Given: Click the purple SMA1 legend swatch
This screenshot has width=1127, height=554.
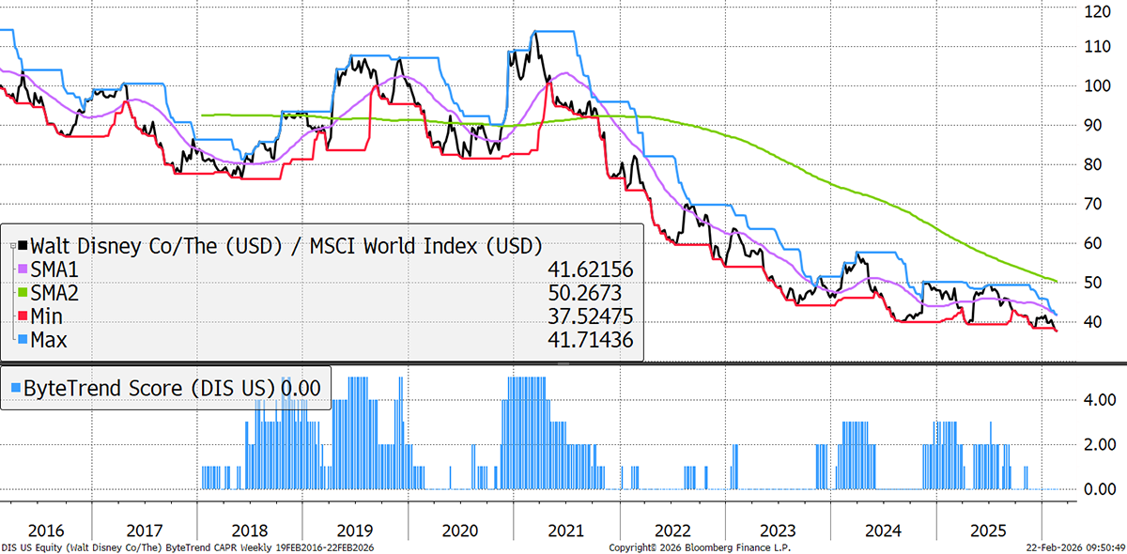Looking at the screenshot, I should point(23,270).
